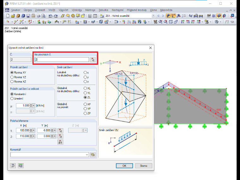Expand new node tool dropdown arrow

[x=12, y=22]
